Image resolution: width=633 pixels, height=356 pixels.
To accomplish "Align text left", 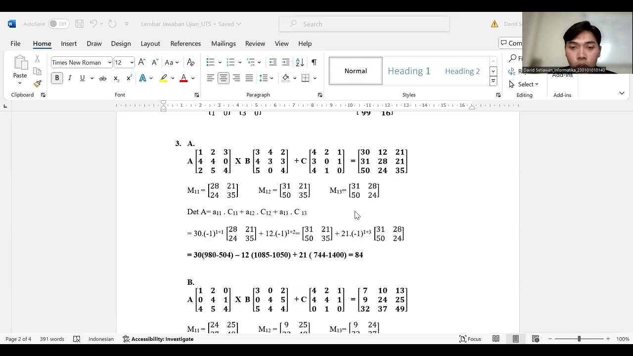I will [211, 78].
